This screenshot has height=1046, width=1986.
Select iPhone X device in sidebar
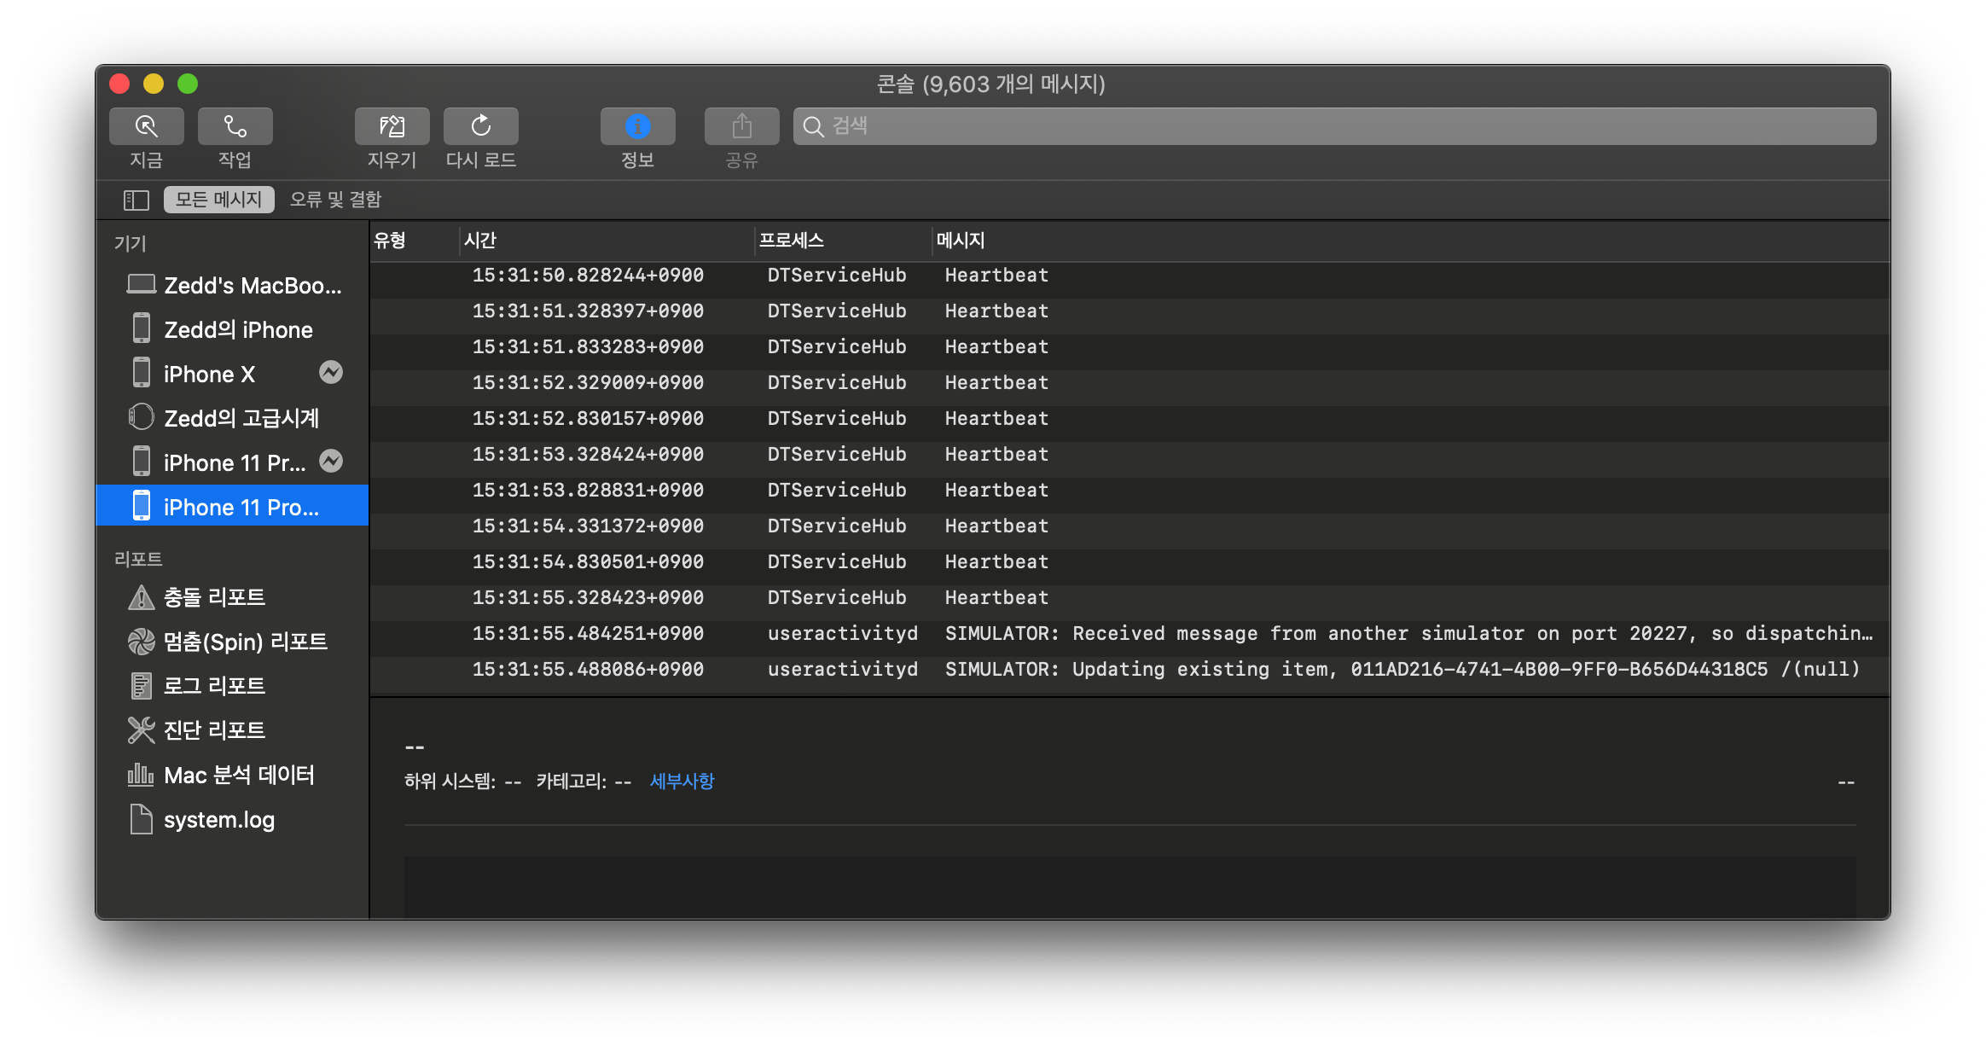[x=232, y=374]
